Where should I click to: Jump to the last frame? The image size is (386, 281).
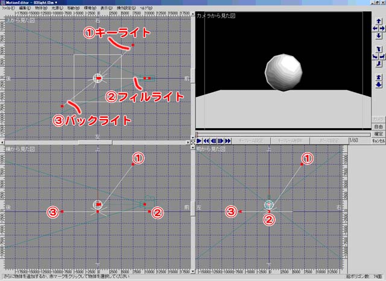pos(227,140)
